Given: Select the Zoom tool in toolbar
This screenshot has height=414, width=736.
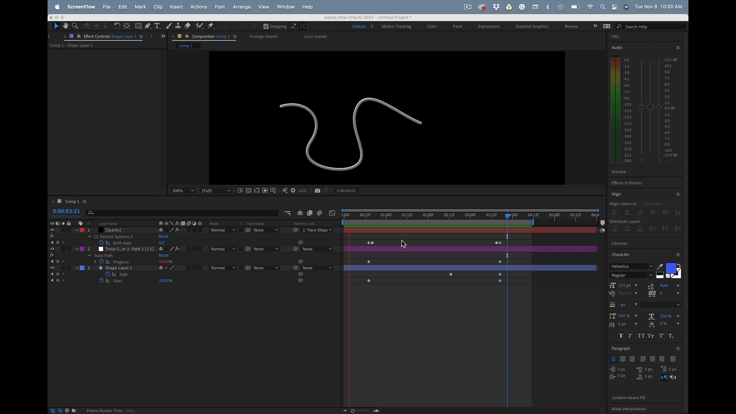Looking at the screenshot, I should click(75, 26).
